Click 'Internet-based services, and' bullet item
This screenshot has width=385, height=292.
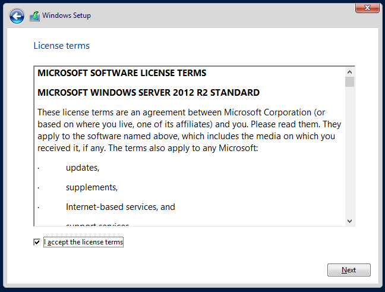(x=120, y=207)
